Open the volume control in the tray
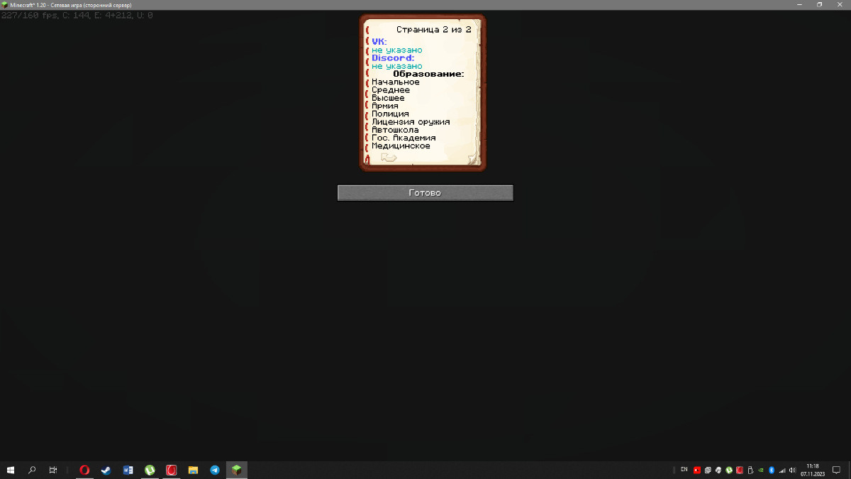The image size is (851, 479). click(x=792, y=470)
